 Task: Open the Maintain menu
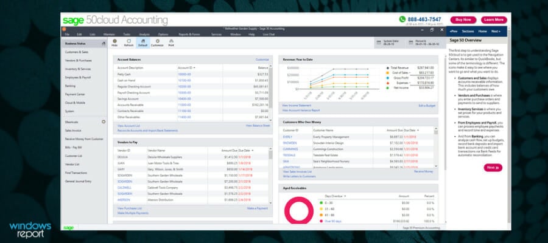[x=109, y=34]
